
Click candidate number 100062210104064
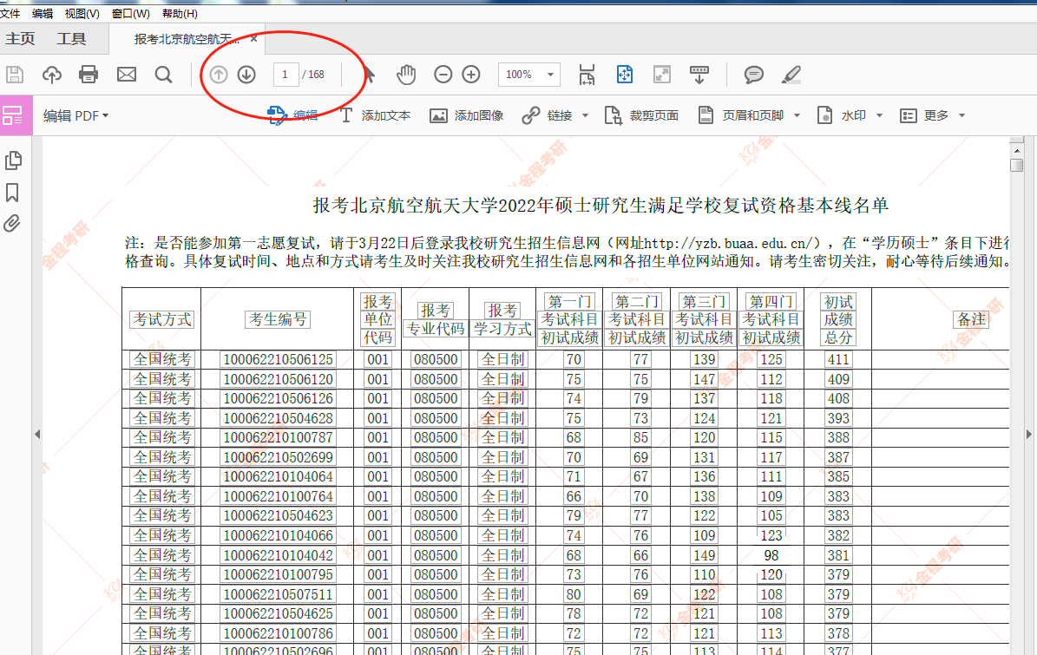279,476
